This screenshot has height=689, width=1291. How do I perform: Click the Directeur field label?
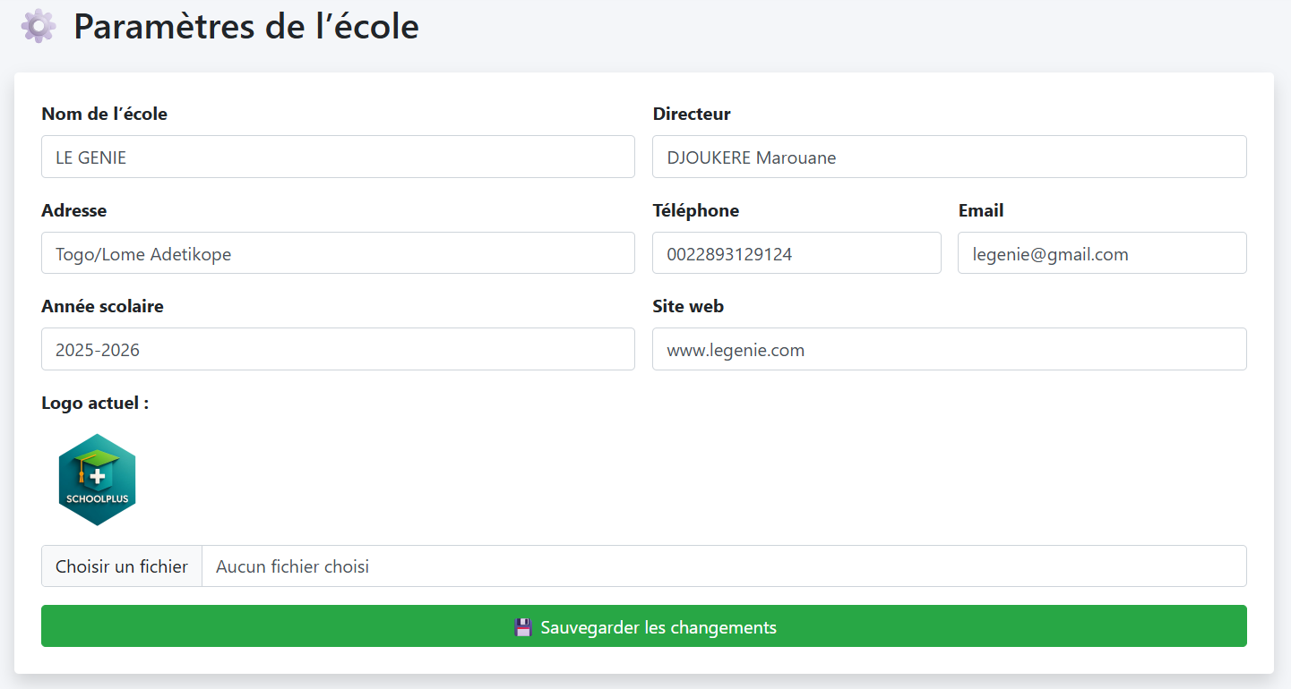coord(691,114)
